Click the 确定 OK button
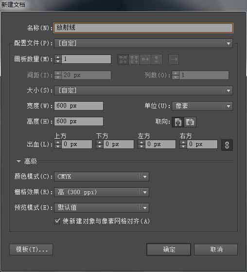This screenshot has width=247, height=272. (169, 250)
